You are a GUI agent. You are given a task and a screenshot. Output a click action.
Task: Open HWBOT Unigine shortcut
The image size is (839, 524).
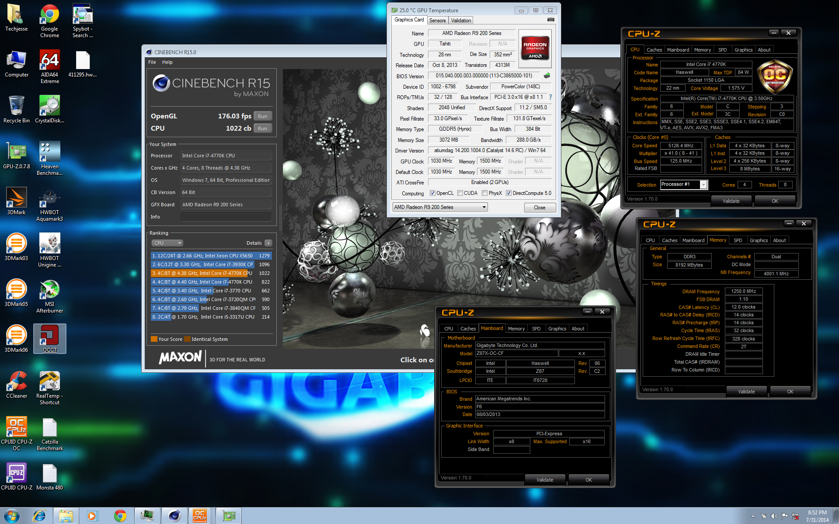pos(49,250)
